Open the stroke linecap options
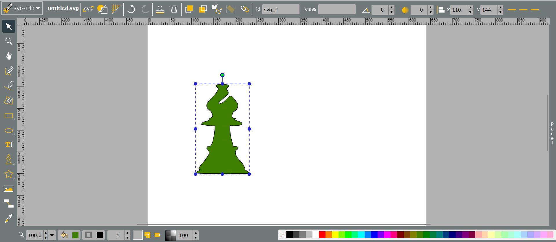The height and width of the screenshot is (242, 556). pos(158,235)
